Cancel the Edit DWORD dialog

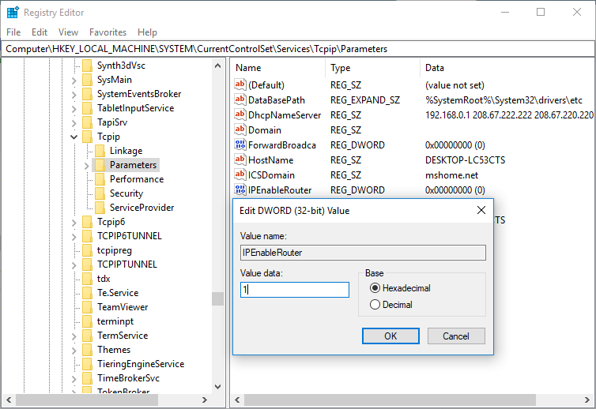tap(456, 336)
